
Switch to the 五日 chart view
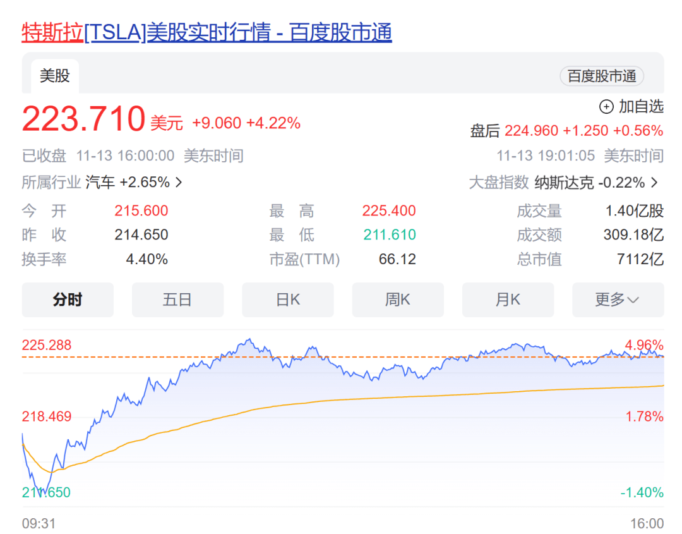pyautogui.click(x=177, y=300)
